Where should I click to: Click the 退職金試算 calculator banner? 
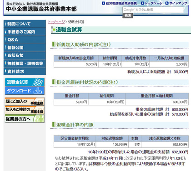pyautogui.click(x=25, y=82)
